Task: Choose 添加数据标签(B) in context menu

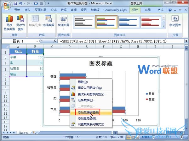Action: coord(91,112)
